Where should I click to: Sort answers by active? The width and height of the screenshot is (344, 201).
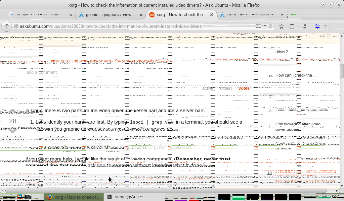coord(208,88)
